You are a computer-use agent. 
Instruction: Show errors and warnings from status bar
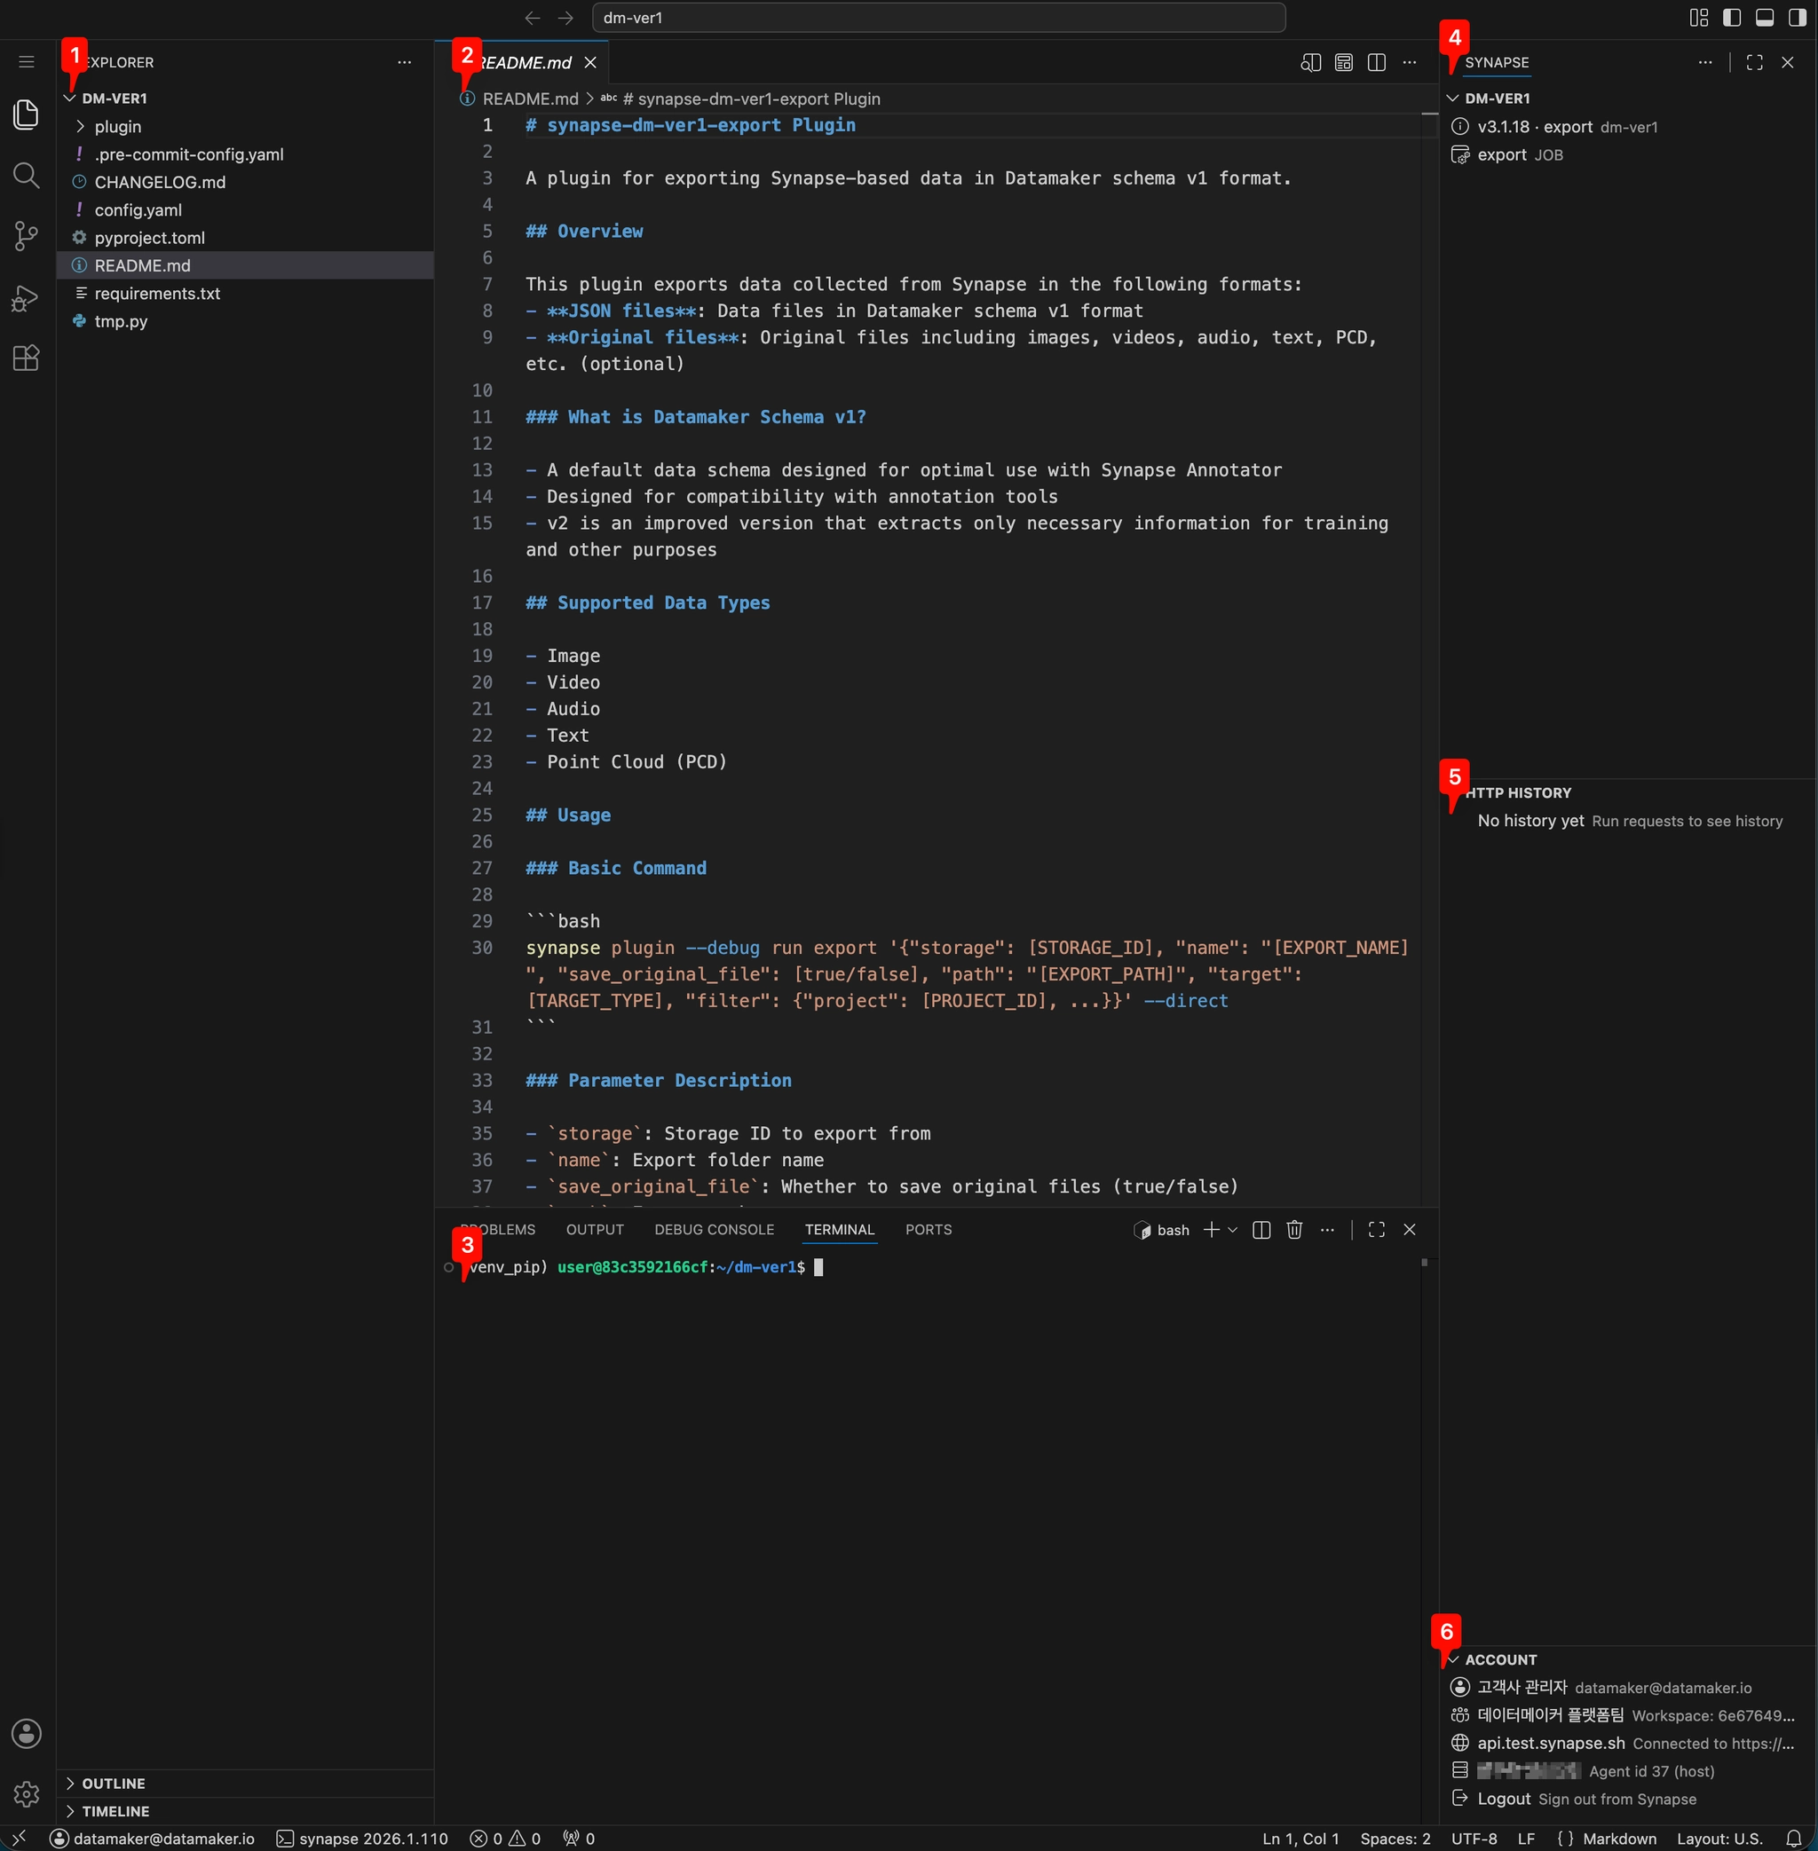pyautogui.click(x=505, y=1839)
